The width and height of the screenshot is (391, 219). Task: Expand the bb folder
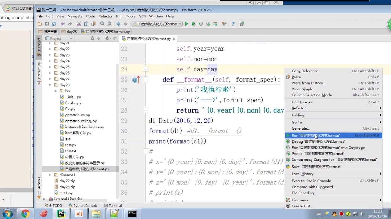56,91
